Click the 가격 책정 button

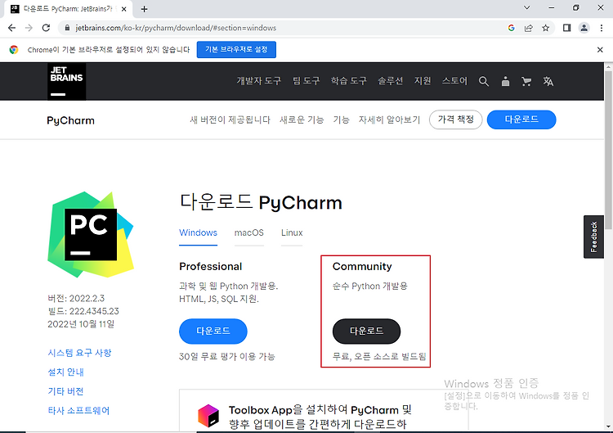pos(456,120)
